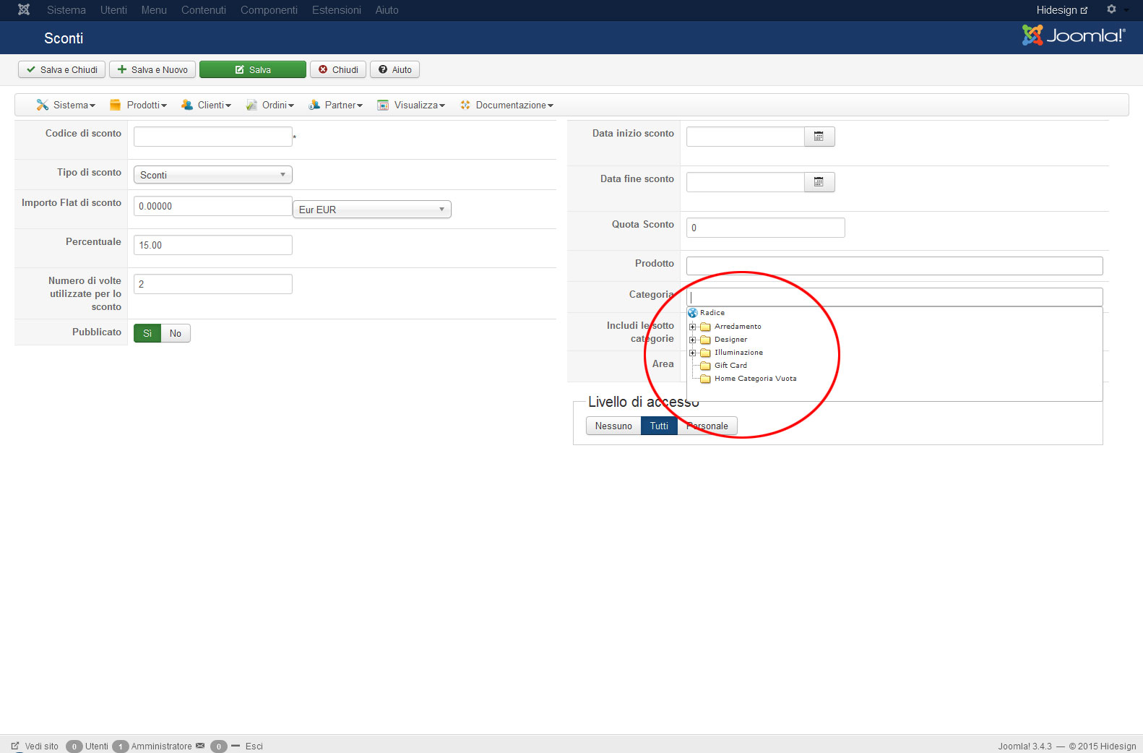
Task: Click the Quota Sconto field
Action: (x=766, y=228)
